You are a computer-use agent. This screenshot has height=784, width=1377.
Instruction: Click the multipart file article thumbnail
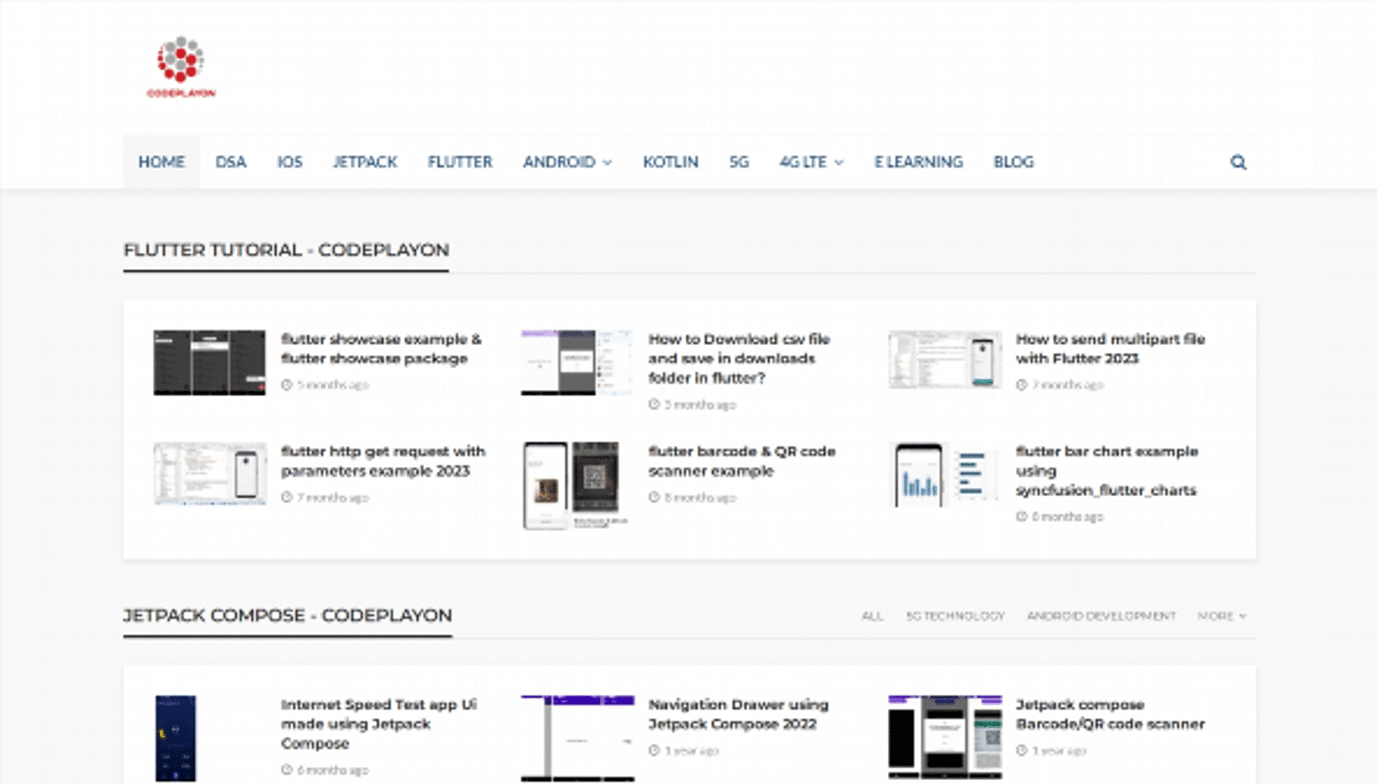[x=945, y=360]
